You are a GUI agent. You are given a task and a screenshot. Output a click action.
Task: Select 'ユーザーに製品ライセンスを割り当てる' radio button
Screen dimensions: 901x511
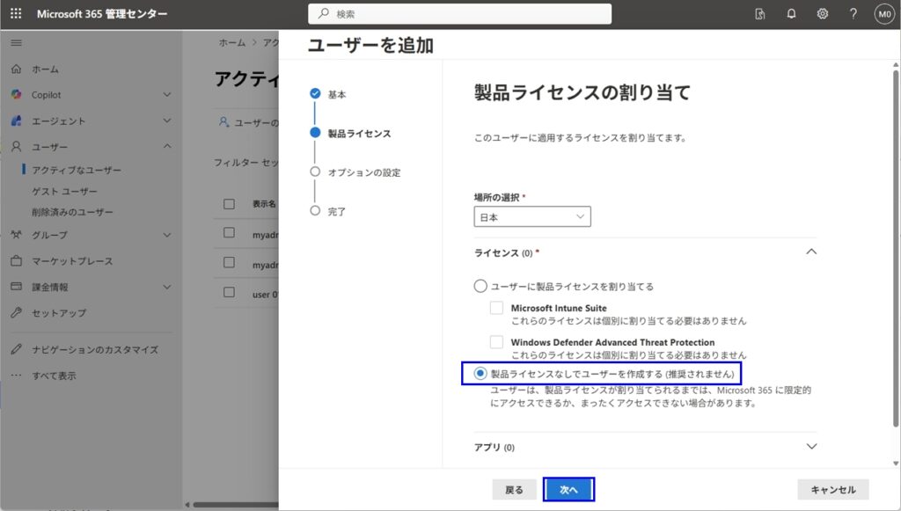point(480,286)
